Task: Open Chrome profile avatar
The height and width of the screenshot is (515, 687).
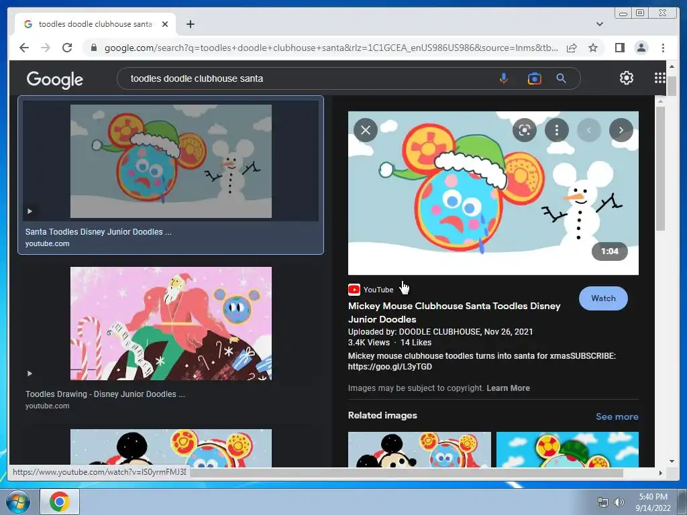Action: tap(641, 48)
